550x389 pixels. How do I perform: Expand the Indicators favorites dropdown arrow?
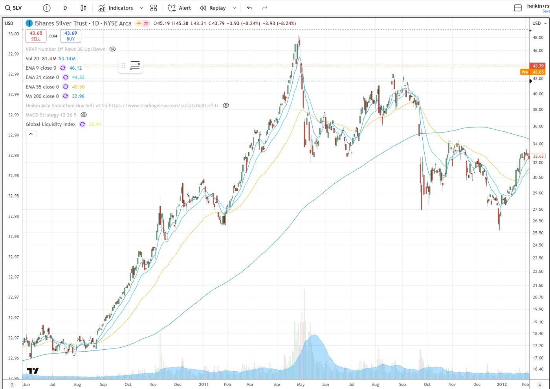(141, 8)
